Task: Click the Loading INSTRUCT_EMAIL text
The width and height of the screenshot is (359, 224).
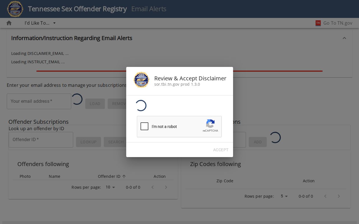Action: (38, 62)
